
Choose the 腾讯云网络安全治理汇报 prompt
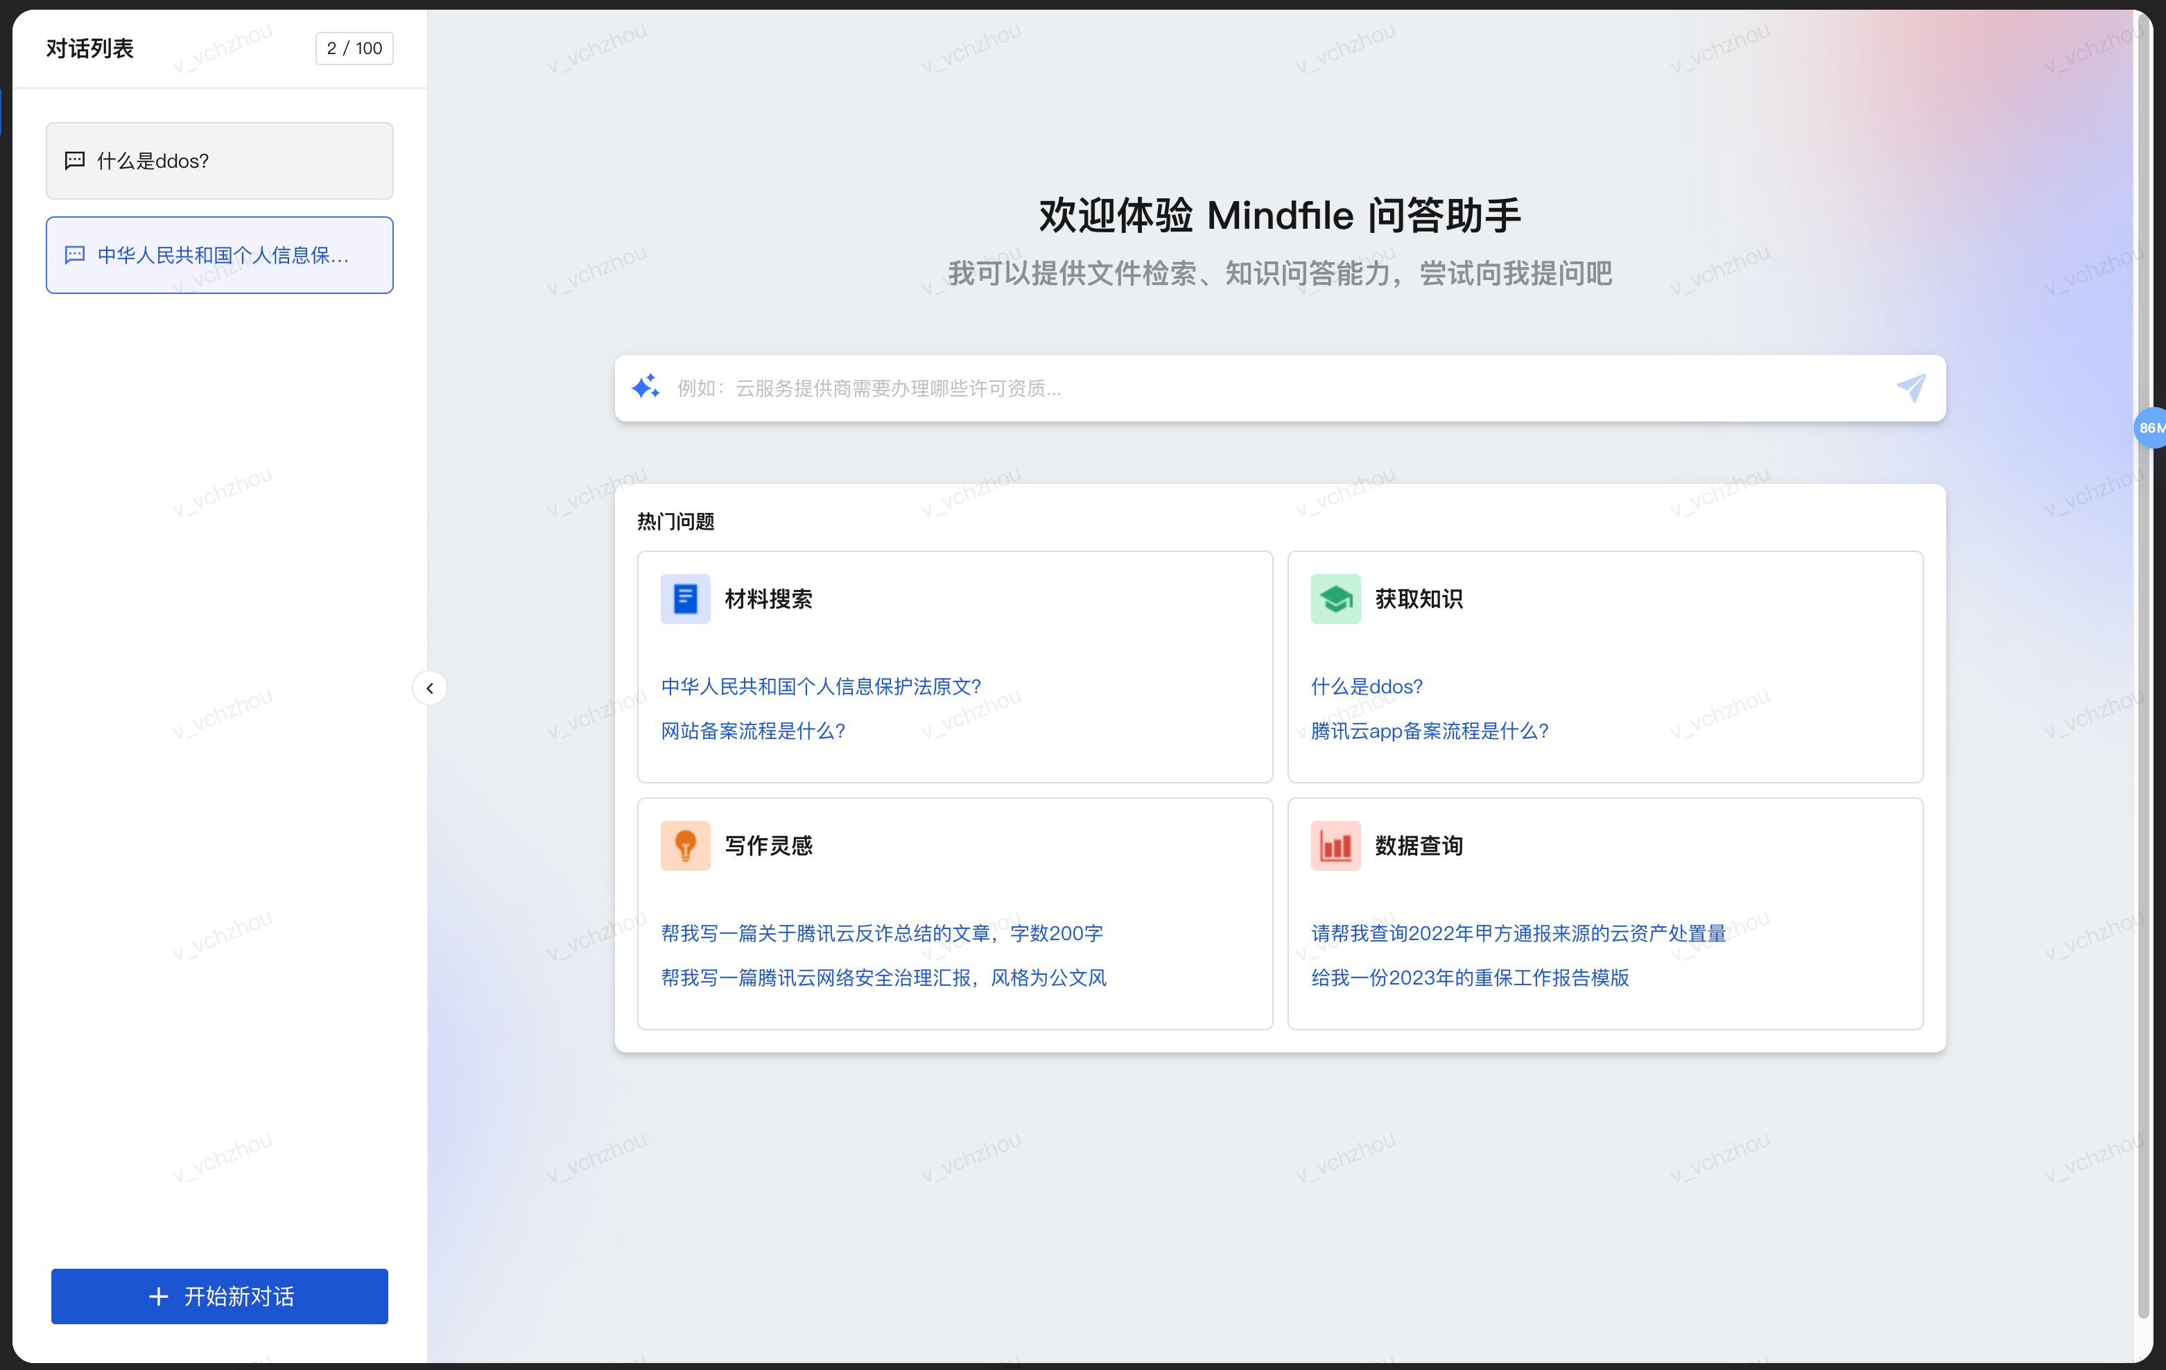pos(883,977)
